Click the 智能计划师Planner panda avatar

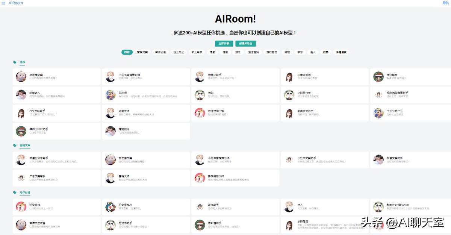tap(378, 207)
